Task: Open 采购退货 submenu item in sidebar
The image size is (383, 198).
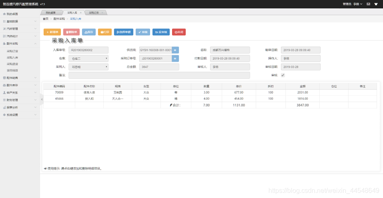Action: (x=12, y=64)
